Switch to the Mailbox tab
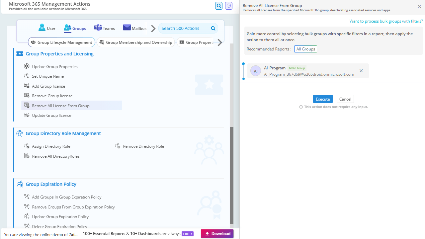Viewport: 425px width, 239px height. pyautogui.click(x=135, y=28)
